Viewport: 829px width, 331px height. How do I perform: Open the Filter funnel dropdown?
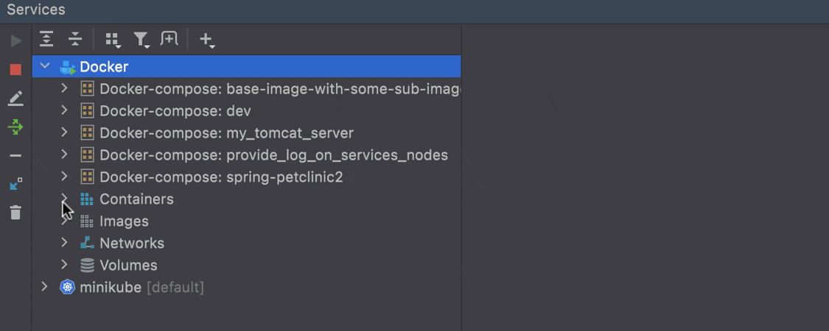pyautogui.click(x=141, y=40)
